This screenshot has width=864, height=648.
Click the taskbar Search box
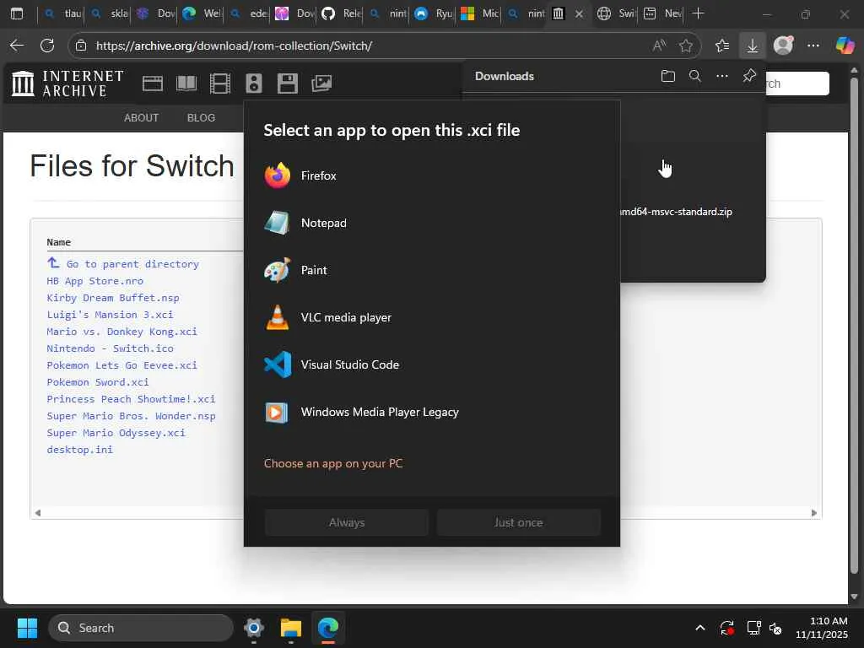(x=141, y=628)
